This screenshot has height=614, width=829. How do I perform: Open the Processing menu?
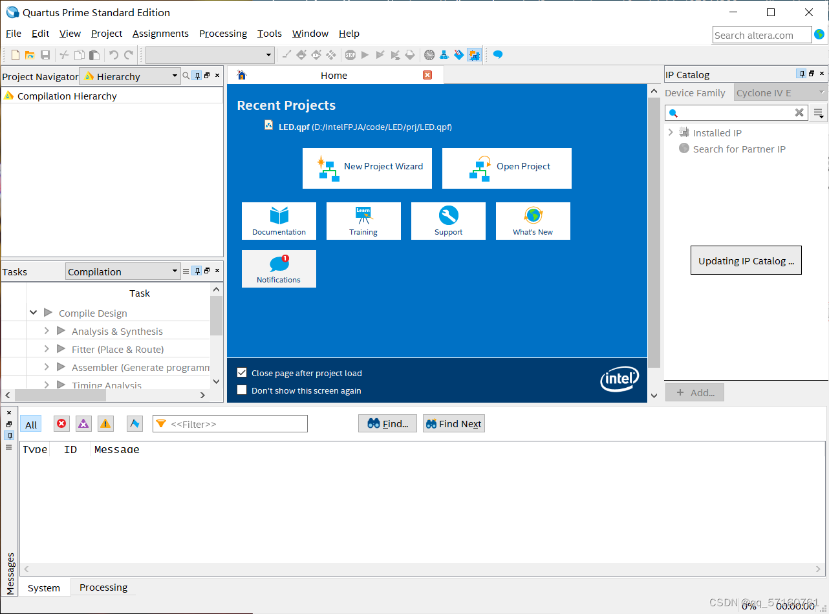pyautogui.click(x=223, y=34)
